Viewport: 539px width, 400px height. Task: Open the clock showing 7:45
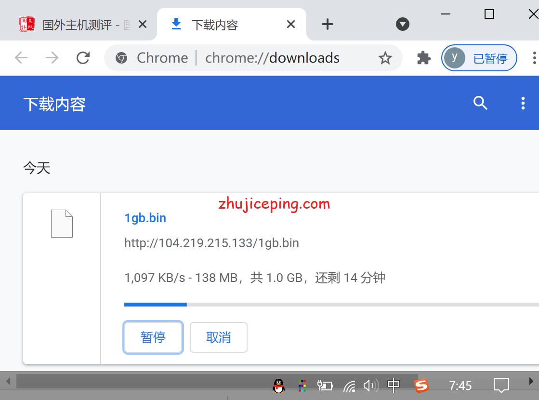(460, 386)
